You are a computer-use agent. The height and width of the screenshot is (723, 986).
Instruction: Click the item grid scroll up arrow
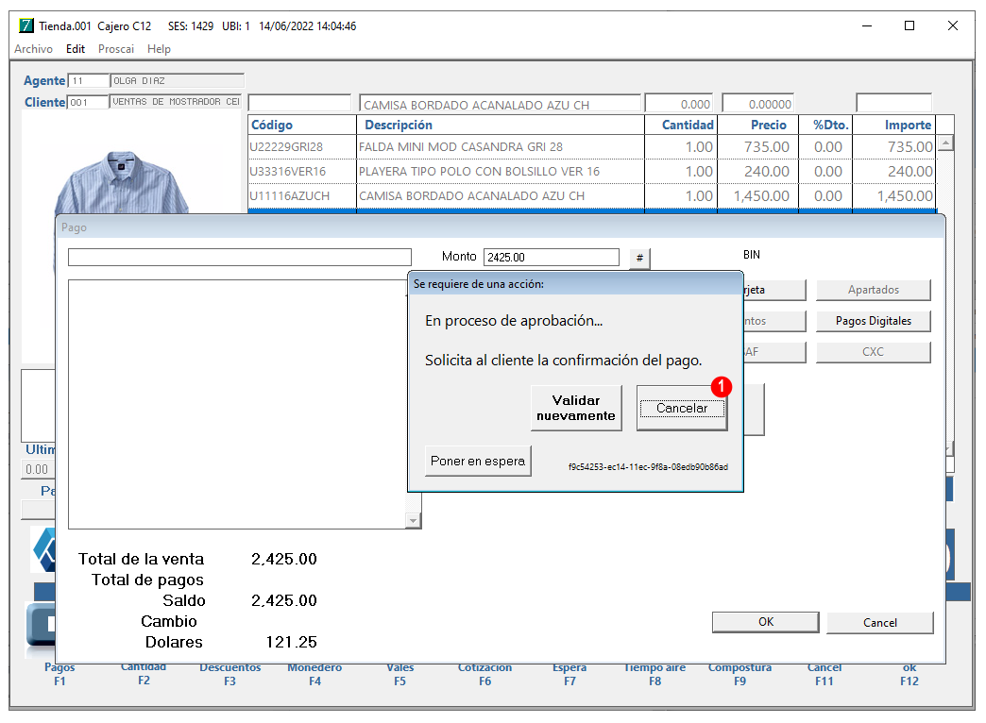tap(945, 143)
